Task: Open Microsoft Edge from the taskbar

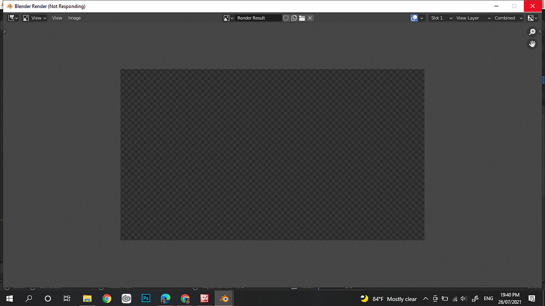Action: [166, 299]
